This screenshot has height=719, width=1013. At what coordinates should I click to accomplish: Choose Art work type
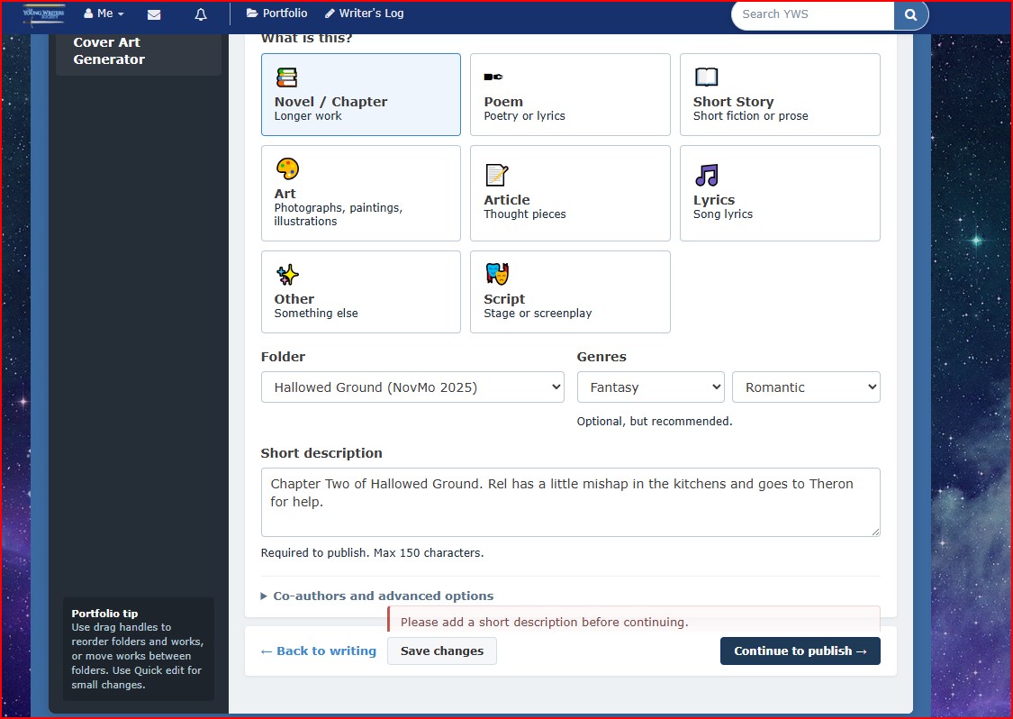pyautogui.click(x=360, y=194)
